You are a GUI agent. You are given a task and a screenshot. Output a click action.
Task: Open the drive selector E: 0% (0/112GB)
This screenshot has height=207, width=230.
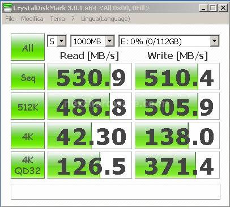click(169, 41)
